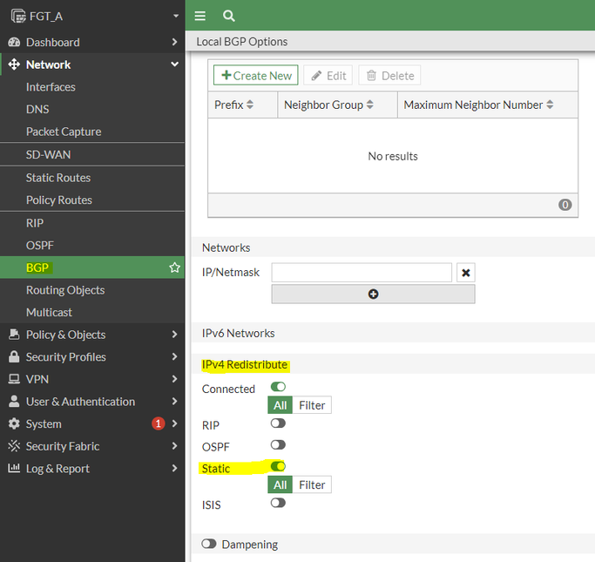Screen dimensions: 595x562
Task: Click the System gear icon
Action: click(14, 423)
